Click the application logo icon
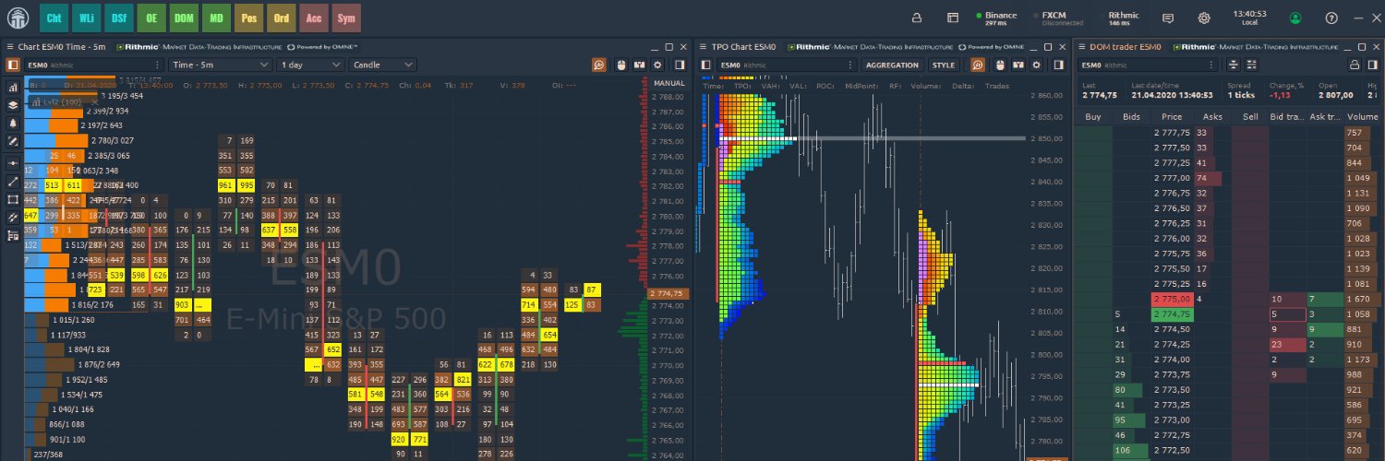Image resolution: width=1385 pixels, height=461 pixels. (18, 17)
